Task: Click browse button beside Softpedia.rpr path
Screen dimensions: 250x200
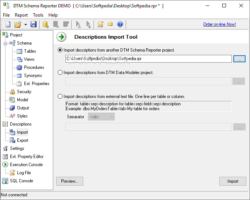Action: [239, 59]
